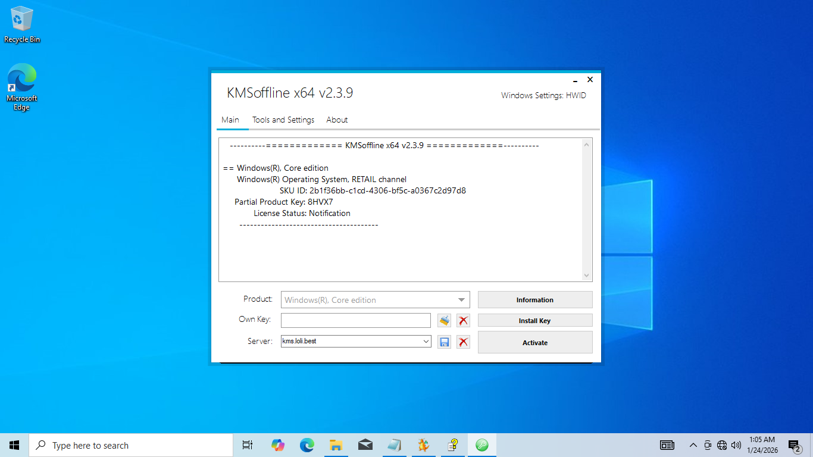The image size is (813, 457).
Task: Click the Notepad icon in the taskbar
Action: pyautogui.click(x=394, y=445)
